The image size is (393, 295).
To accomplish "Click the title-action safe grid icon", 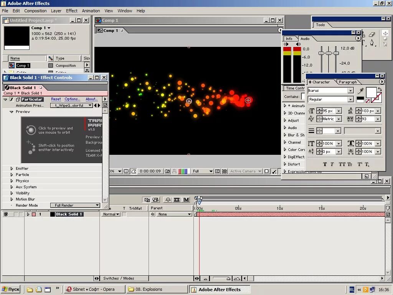I will (x=126, y=171).
